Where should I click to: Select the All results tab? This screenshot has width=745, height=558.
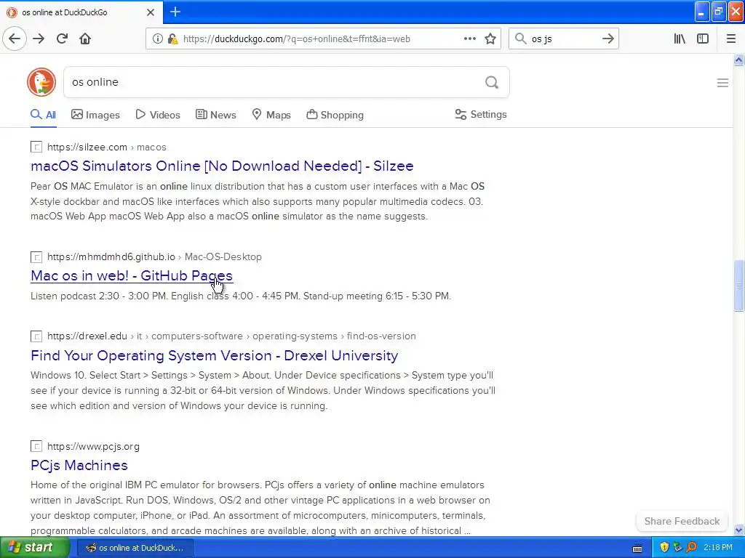coord(43,115)
